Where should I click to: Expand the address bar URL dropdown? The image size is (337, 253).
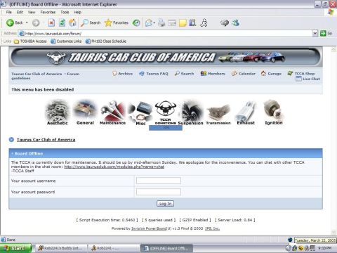click(315, 34)
